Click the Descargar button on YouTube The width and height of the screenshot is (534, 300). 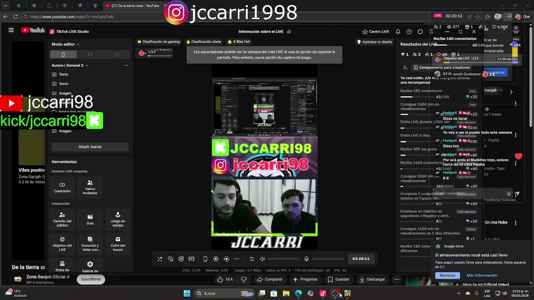[x=372, y=279]
